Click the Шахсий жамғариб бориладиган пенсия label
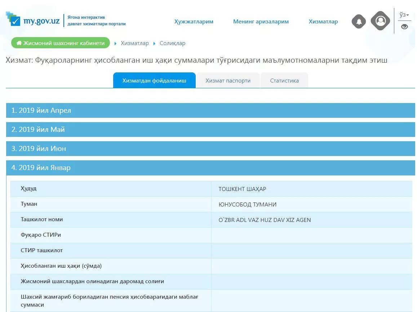 tap(109, 300)
